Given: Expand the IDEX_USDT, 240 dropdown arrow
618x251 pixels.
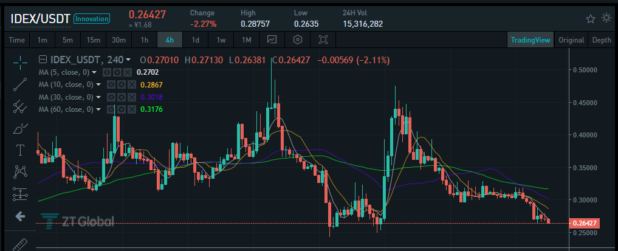Looking at the screenshot, I should tap(128, 60).
